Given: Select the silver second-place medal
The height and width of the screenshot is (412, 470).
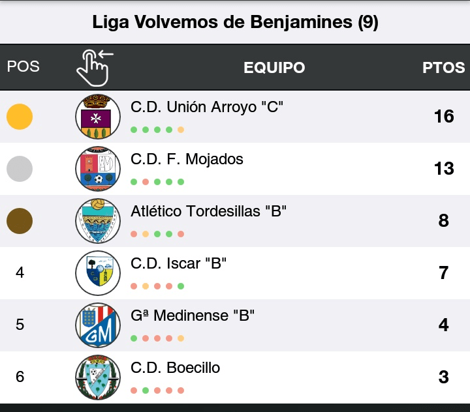Looking at the screenshot, I should pos(20,169).
